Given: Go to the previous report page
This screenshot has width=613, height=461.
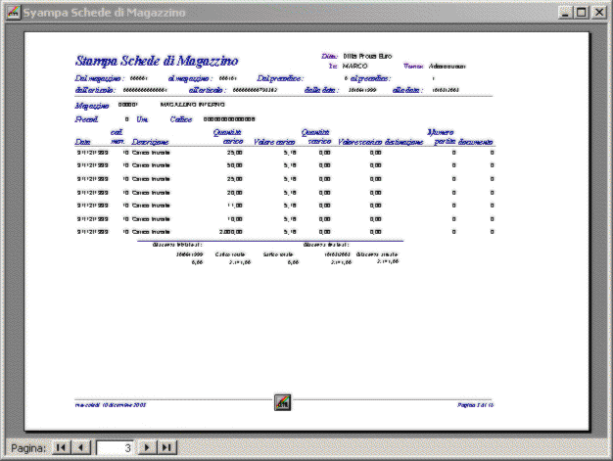Looking at the screenshot, I should tap(81, 447).
